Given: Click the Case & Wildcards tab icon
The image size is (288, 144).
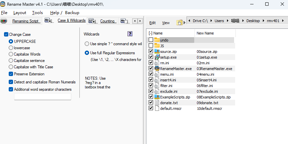Looking at the screenshot, I should tap(48, 21).
